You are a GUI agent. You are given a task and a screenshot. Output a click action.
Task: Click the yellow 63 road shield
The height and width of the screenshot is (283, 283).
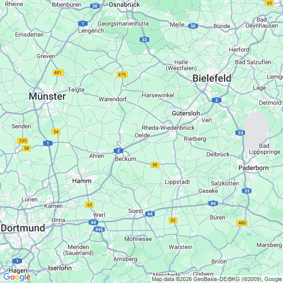click(x=90, y=205)
